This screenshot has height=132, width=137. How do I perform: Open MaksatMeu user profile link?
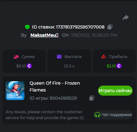44,35
